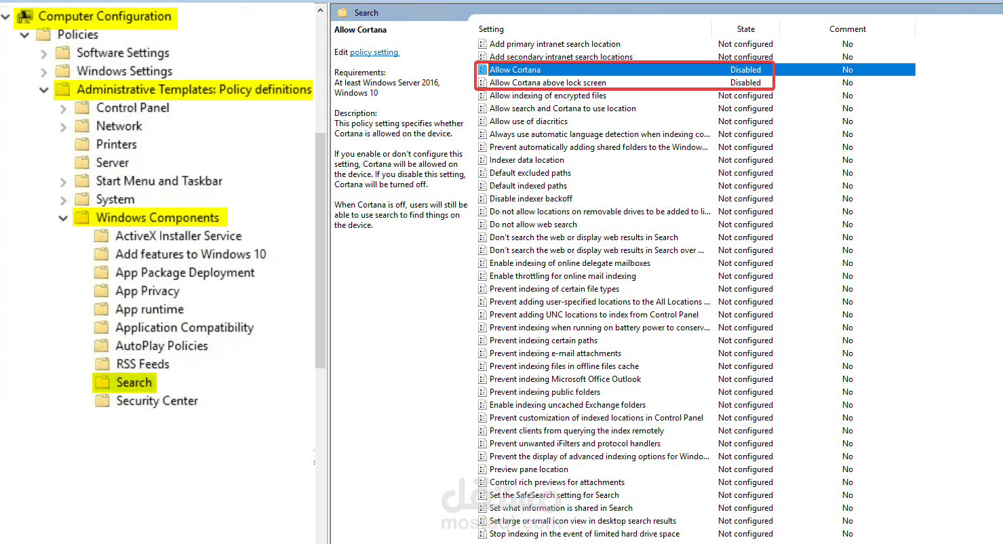Expand the Software Settings node
Screen dimensions: 1003x544
click(44, 53)
